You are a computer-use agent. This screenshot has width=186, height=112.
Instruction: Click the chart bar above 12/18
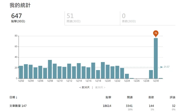(98, 74)
